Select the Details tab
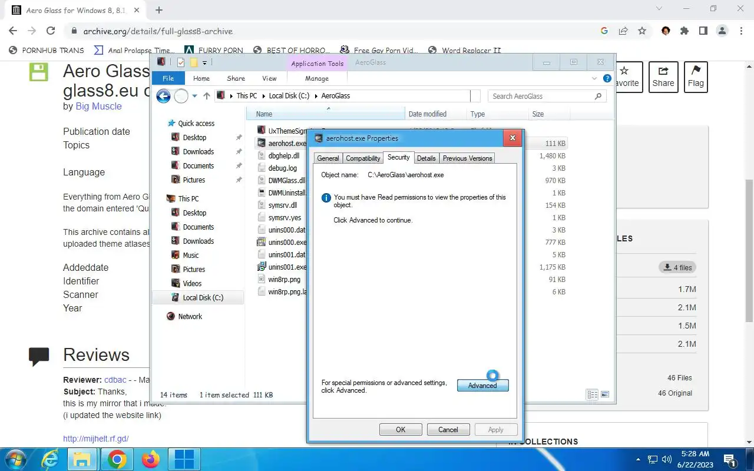 [426, 158]
